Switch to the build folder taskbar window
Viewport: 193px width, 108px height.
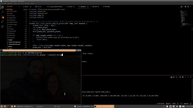pos(57,106)
